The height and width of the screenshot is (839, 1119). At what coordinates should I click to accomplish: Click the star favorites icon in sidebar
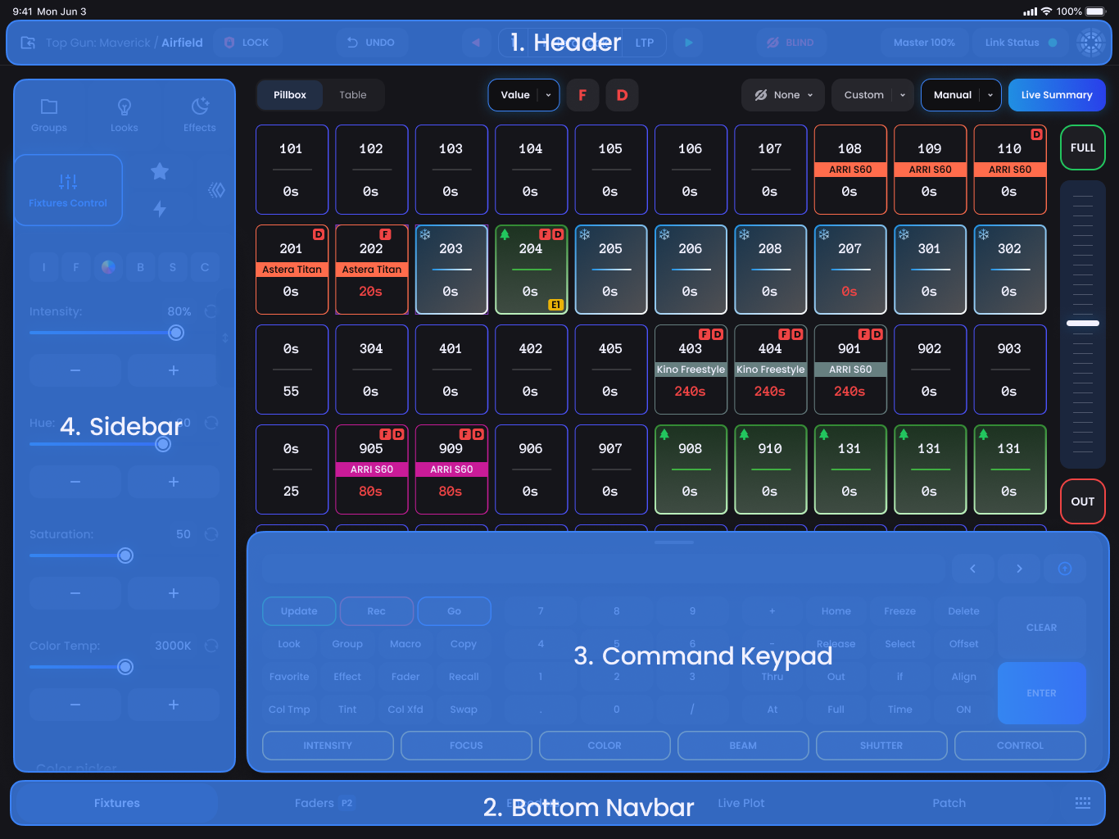pos(160,171)
